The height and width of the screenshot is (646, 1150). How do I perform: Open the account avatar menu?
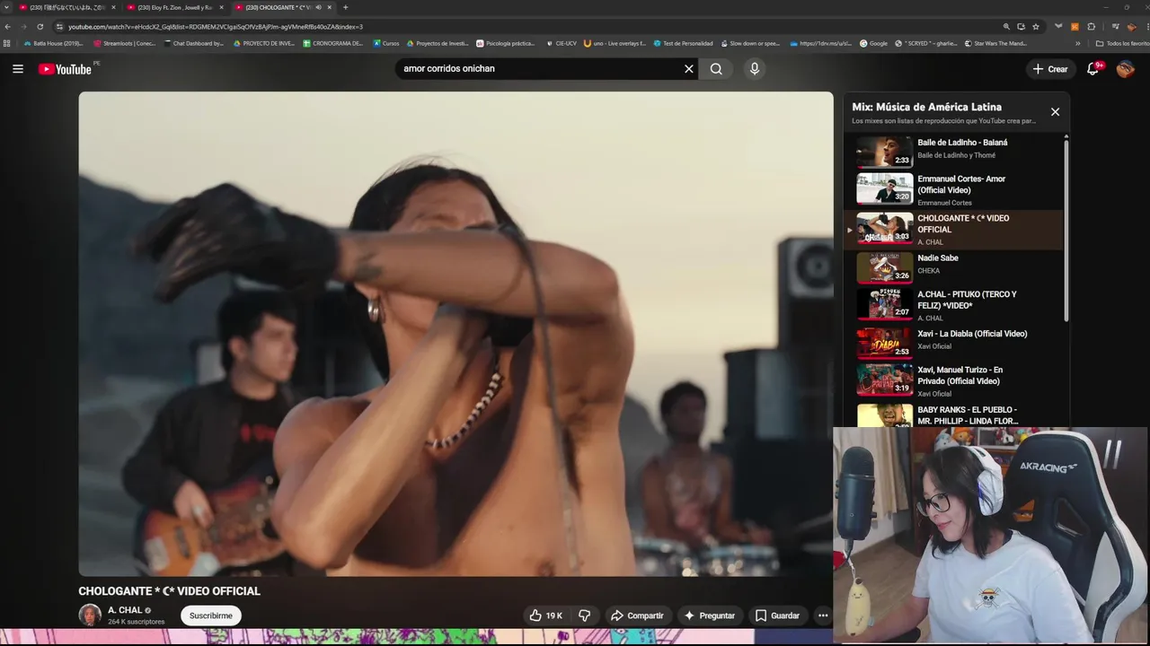[1126, 69]
